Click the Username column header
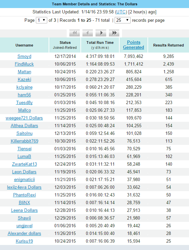 pyautogui.click(x=24, y=45)
